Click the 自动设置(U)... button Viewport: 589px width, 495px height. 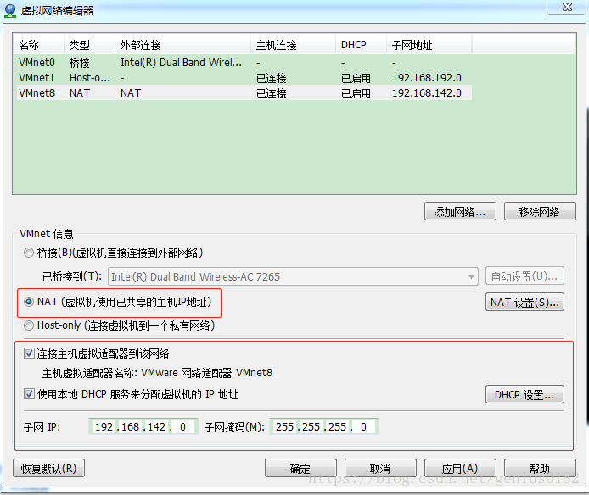(x=524, y=276)
